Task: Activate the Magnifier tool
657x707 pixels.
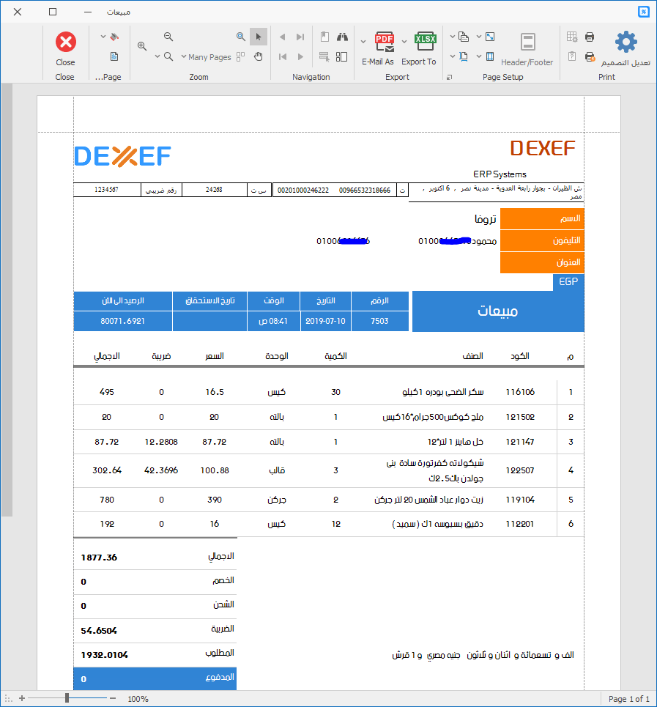Action: 241,37
